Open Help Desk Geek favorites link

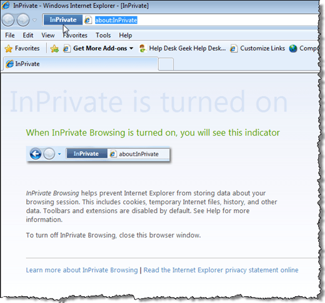tap(182, 48)
